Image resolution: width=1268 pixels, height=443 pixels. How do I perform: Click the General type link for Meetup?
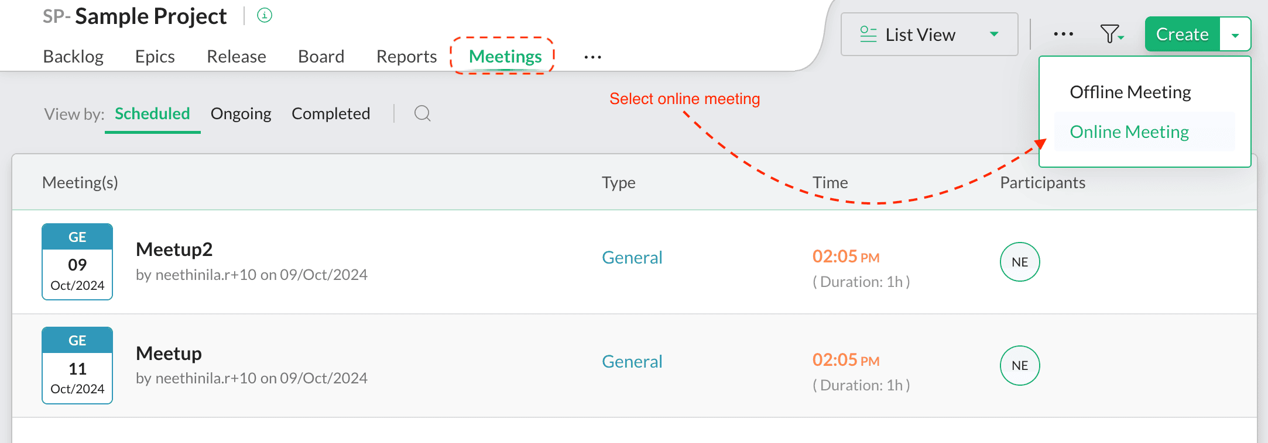coord(632,362)
